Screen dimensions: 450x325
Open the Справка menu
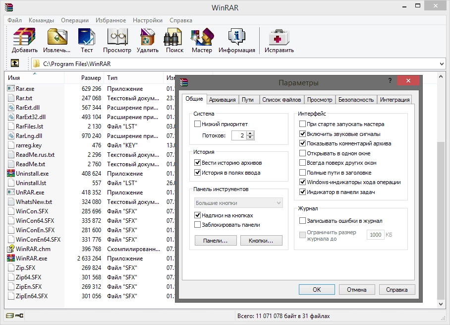point(181,20)
